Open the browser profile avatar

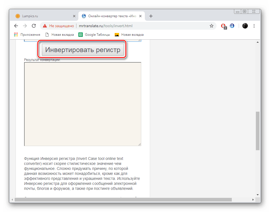pos(245,26)
